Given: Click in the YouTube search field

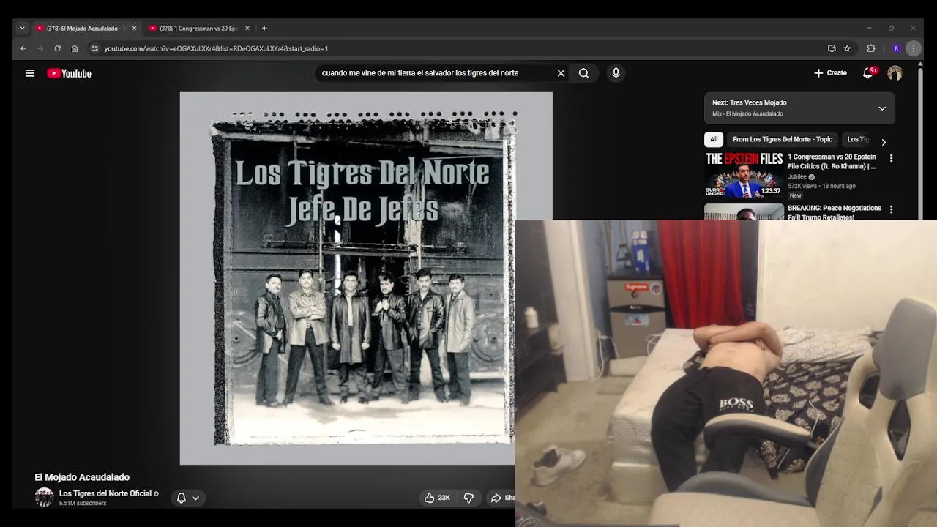Looking at the screenshot, I should (436, 73).
